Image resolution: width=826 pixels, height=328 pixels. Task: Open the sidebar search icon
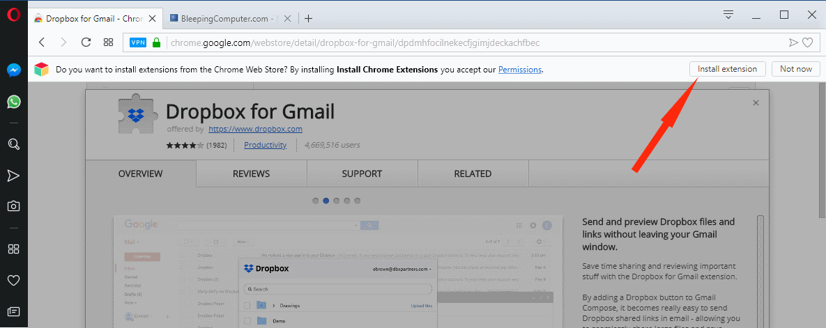click(x=14, y=143)
